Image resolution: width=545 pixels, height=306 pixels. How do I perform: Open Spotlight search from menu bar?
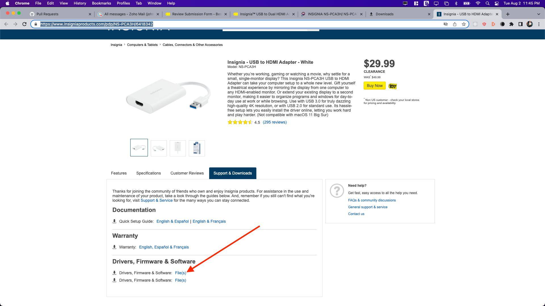point(487,3)
